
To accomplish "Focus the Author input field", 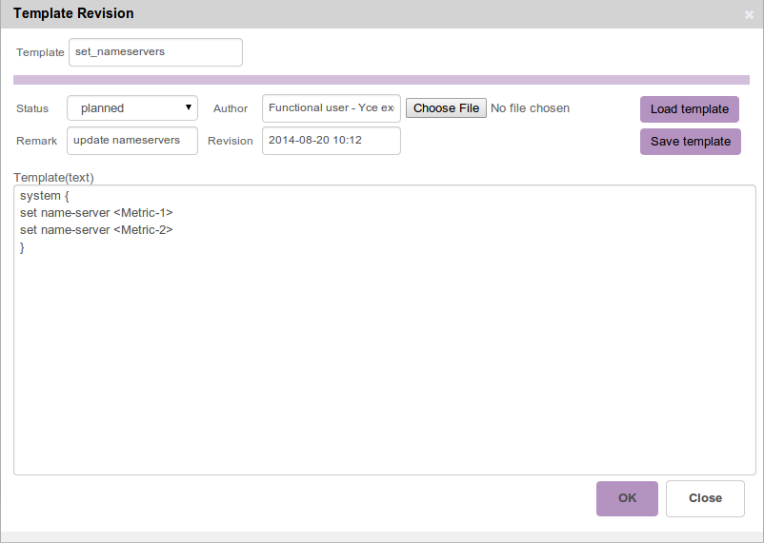I will click(x=331, y=108).
